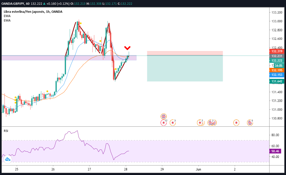Image resolution: width=286 pixels, height=175 pixels.
Task: Click the 60.00 RSI axis label
Action: point(275,146)
